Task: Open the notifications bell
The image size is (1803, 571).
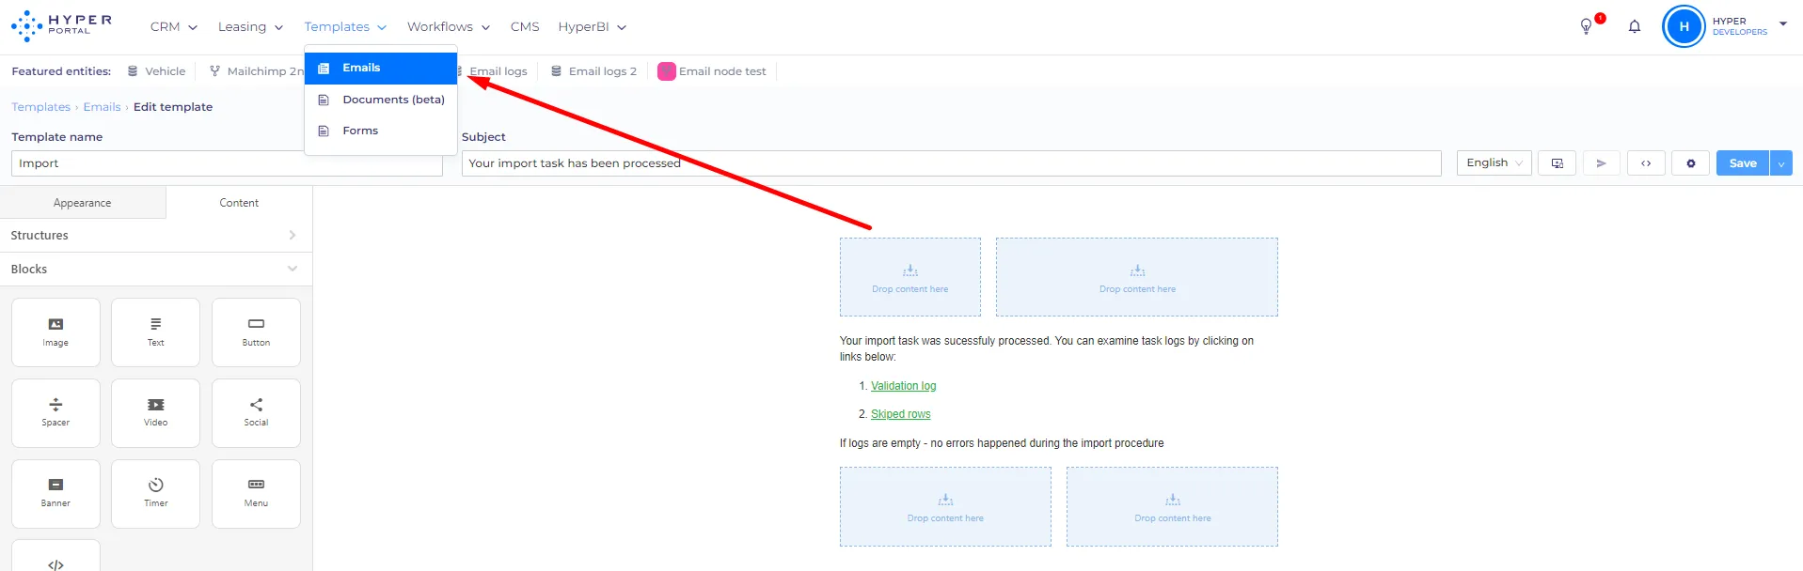Action: point(1635,26)
